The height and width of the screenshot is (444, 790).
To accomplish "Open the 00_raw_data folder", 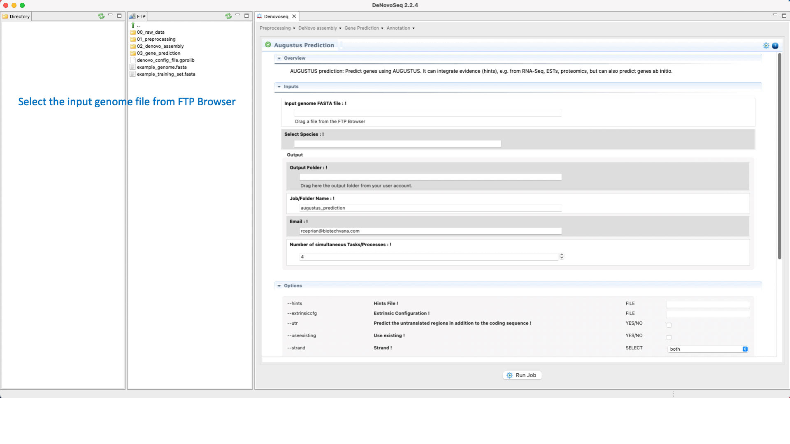I will (151, 32).
